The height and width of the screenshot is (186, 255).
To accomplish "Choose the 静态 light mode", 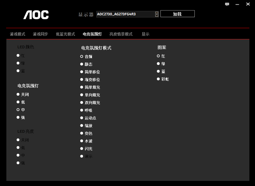I will point(82,64).
